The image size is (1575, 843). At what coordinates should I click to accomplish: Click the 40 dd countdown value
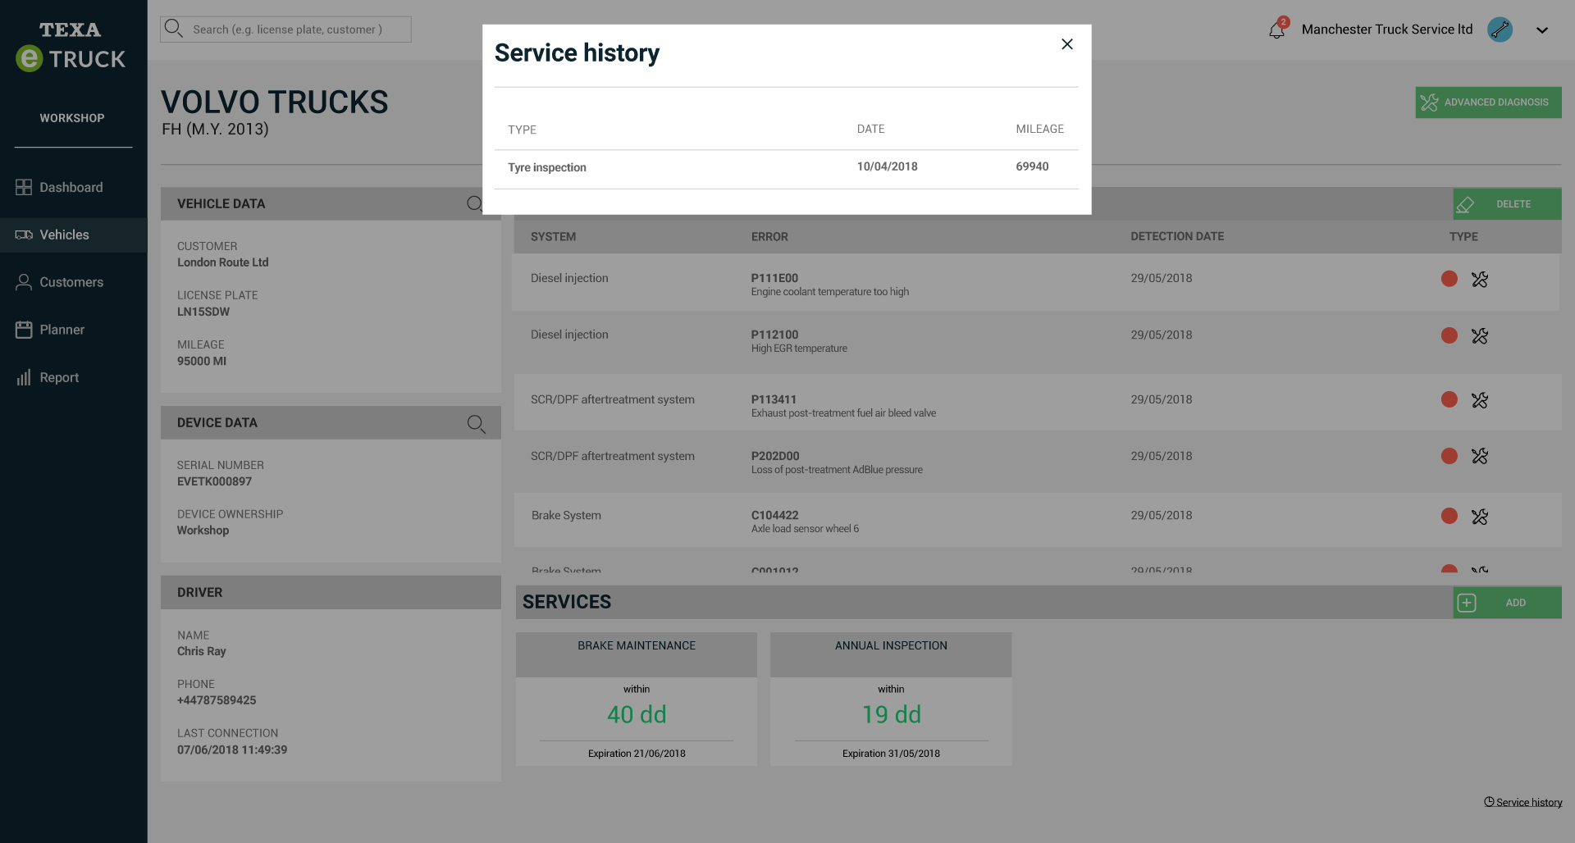coord(636,714)
